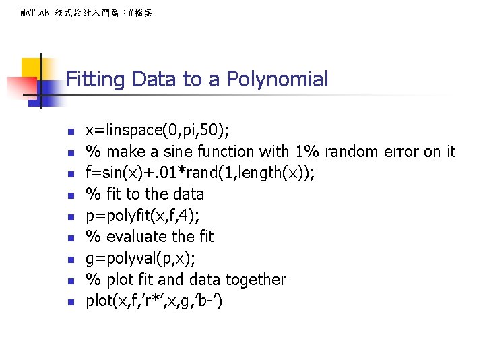Click the bullet beside the polyval line
Screen dimensions: 485x364
[71, 260]
